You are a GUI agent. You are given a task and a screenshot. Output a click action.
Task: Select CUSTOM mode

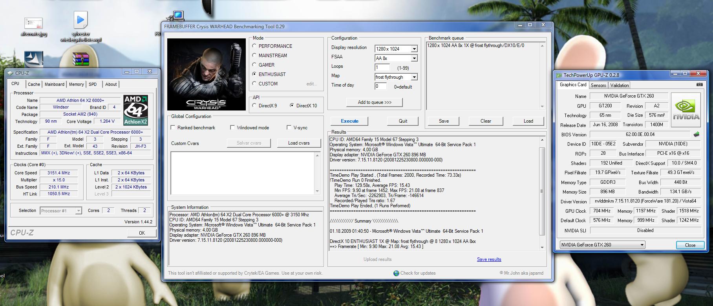(x=254, y=83)
